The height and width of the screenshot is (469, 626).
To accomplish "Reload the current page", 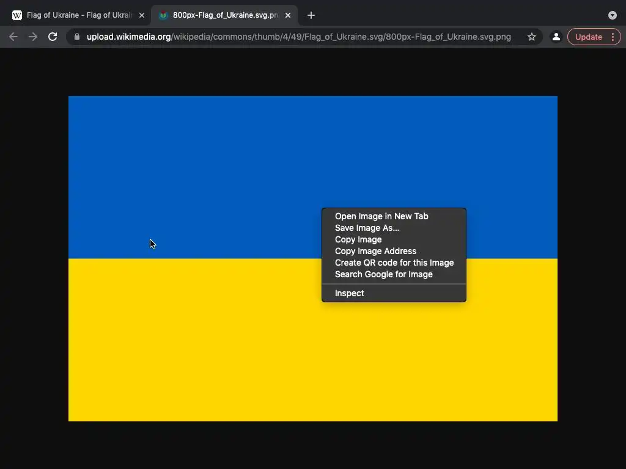I will 53,37.
